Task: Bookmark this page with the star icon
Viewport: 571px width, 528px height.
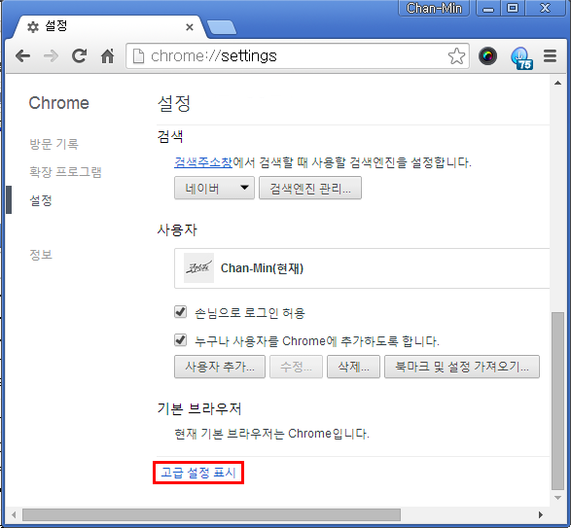Action: (456, 56)
